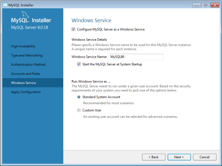Click the MySQL Server 8.0.18 version text
This screenshot has height=166, width=222.
(x=29, y=27)
